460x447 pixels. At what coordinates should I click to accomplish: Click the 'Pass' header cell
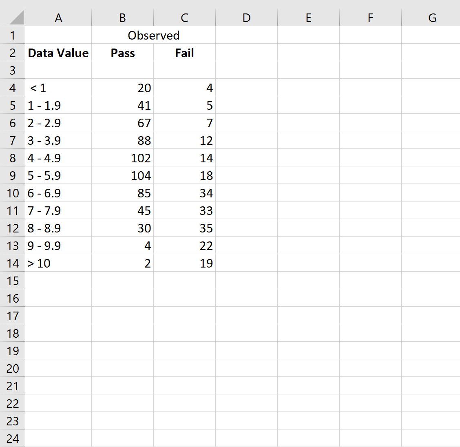pyautogui.click(x=123, y=53)
